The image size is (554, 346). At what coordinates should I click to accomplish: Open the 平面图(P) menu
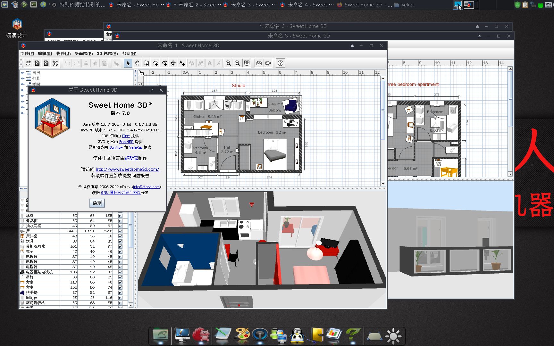84,54
